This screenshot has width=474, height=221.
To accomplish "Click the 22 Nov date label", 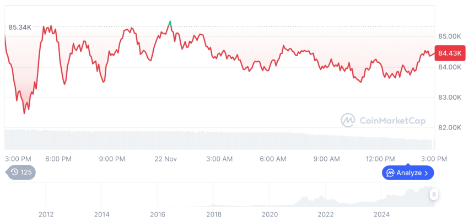I will (165, 159).
